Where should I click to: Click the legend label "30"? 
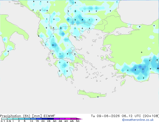click(x=54, y=121)
